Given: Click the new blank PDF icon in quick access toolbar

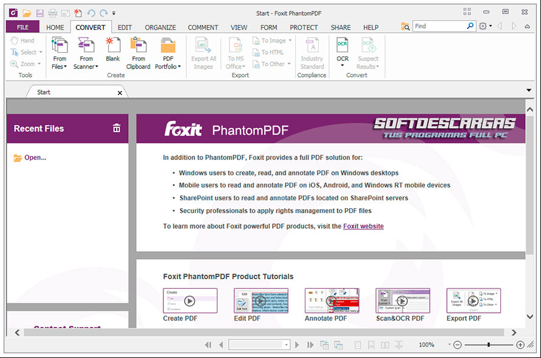Looking at the screenshot, I should [78, 13].
